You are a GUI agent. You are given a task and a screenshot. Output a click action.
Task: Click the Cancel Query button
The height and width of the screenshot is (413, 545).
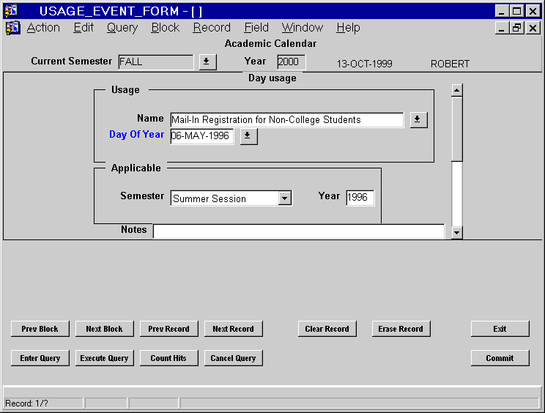(233, 358)
